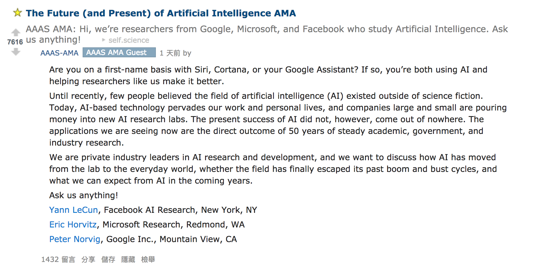535x276 pixels.
Task: Upvote the AAAS AMA post
Action: pos(16,32)
